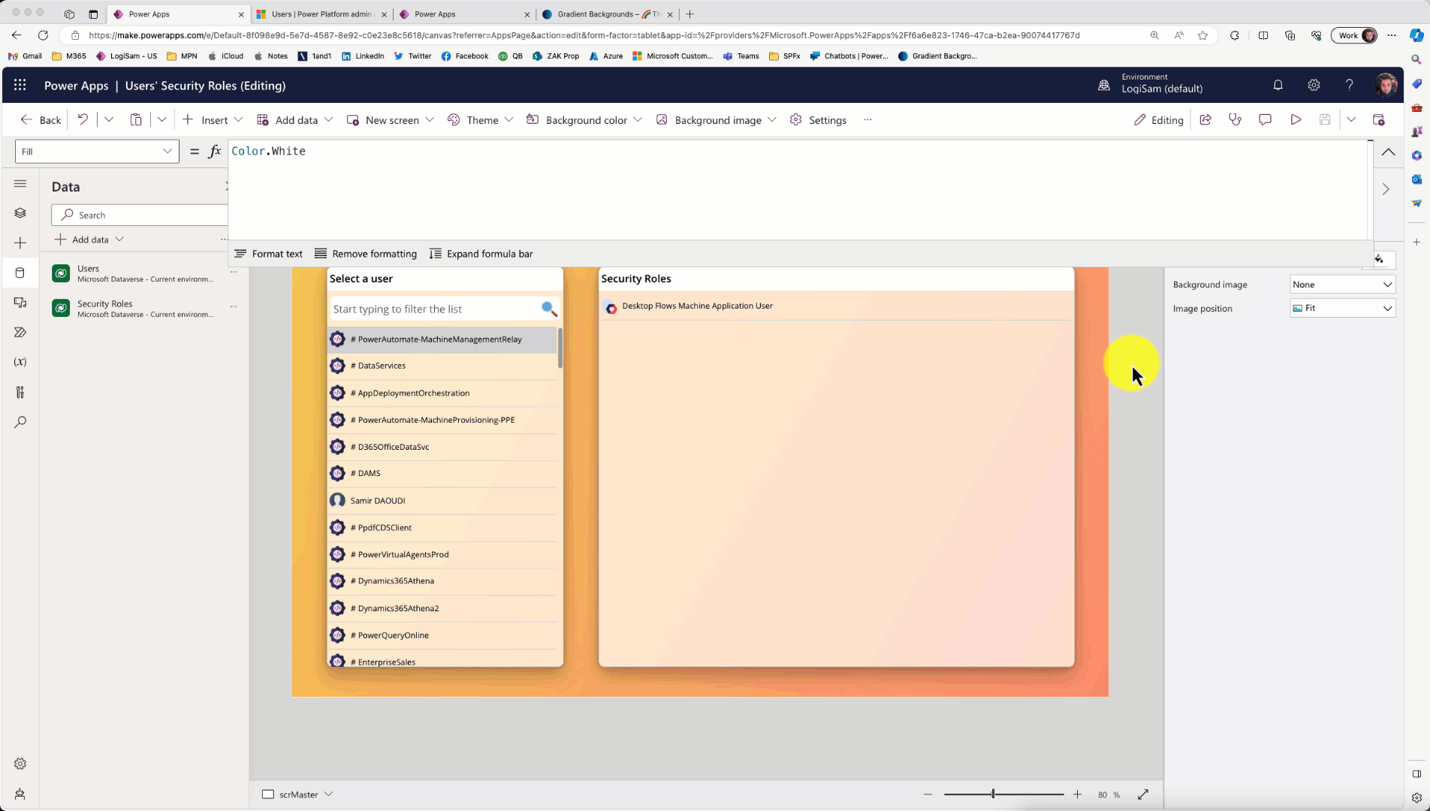This screenshot has height=811, width=1430.
Task: Switch to the Gradient Backgrounds browser tab
Action: [608, 14]
